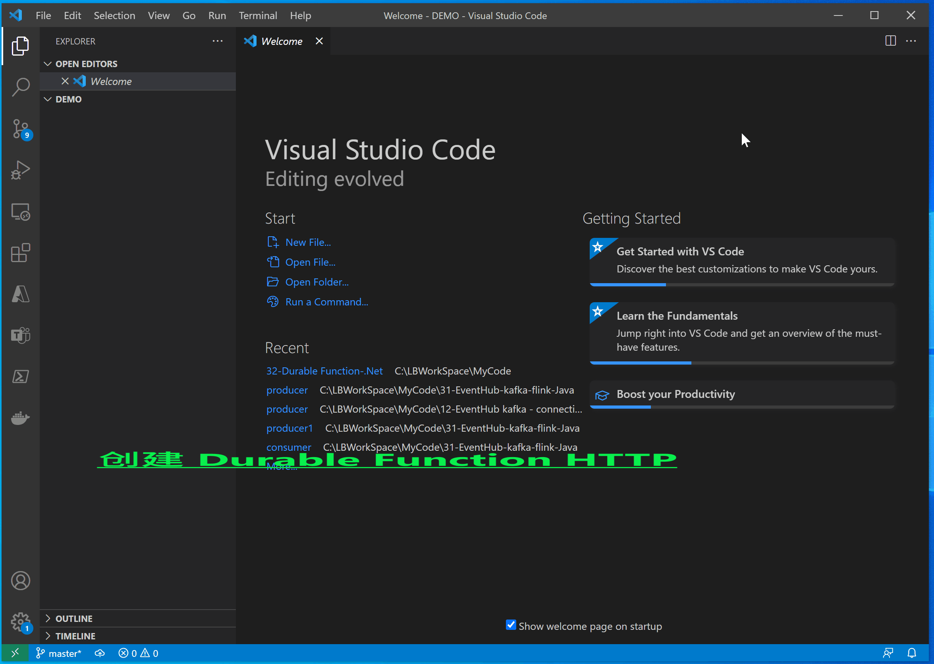
Task: Open the Search view in activity bar
Action: [20, 87]
